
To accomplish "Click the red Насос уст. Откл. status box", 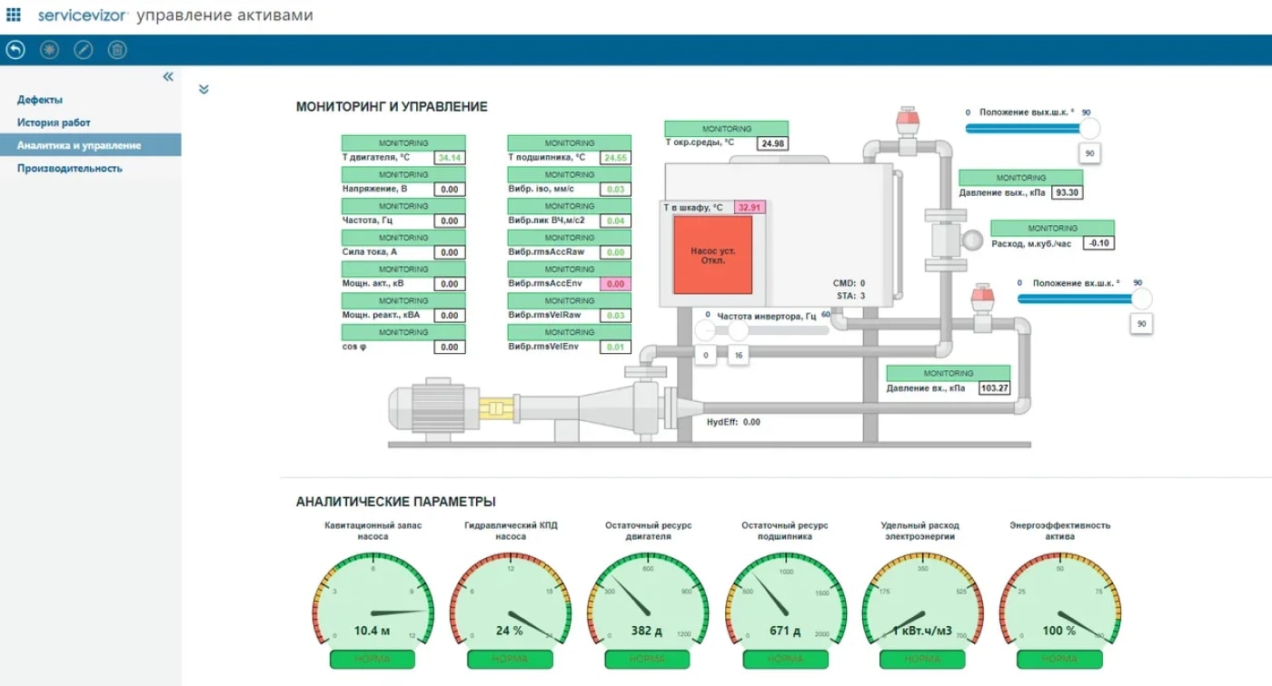I will [712, 254].
